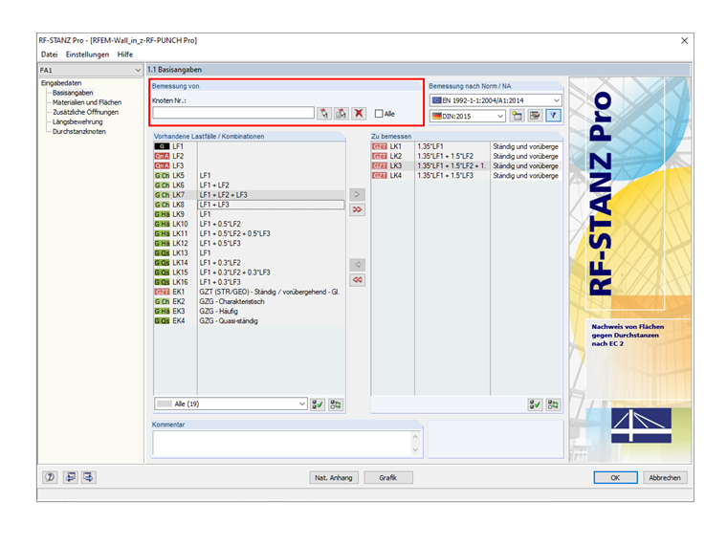Select LK2 in Zu bemessen list
The width and height of the screenshot is (727, 545).
coord(467,156)
